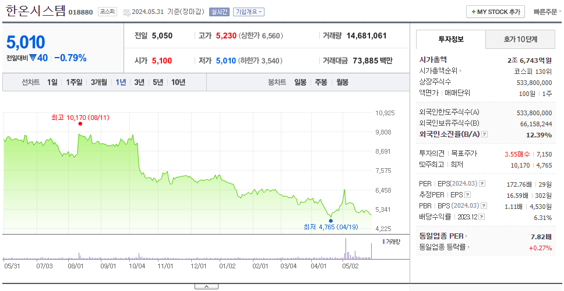The image size is (564, 291).
Task: Select the 1주일 line chart period
Action: [74, 82]
